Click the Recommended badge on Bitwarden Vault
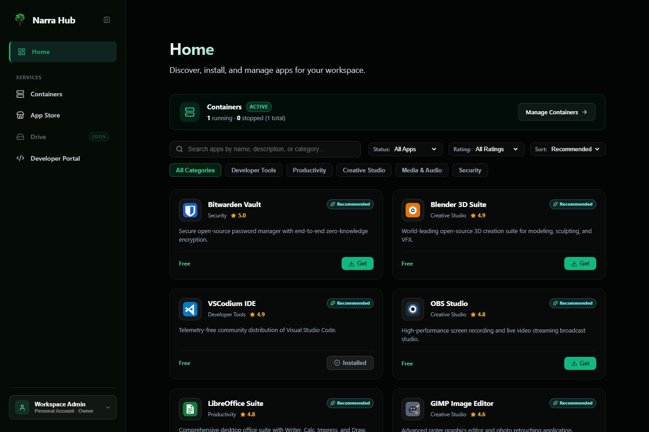Viewport: 649px width, 432px height. [x=350, y=204]
